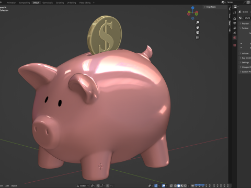Screen dimensions: 251x188
Task: Open the Scene selector dropdown icon
Action: click(x=223, y=2)
